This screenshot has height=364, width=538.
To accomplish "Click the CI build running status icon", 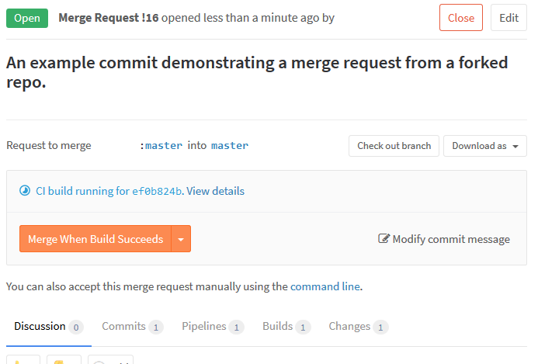I will tap(25, 190).
